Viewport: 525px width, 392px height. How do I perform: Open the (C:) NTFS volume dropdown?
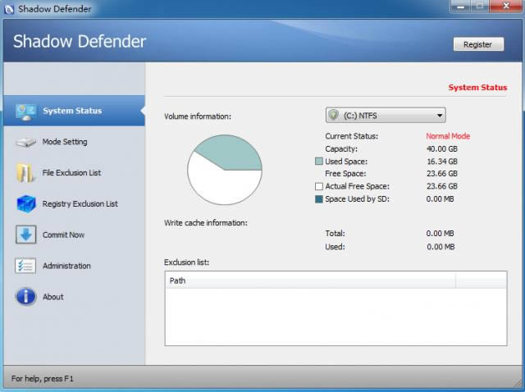click(x=386, y=115)
